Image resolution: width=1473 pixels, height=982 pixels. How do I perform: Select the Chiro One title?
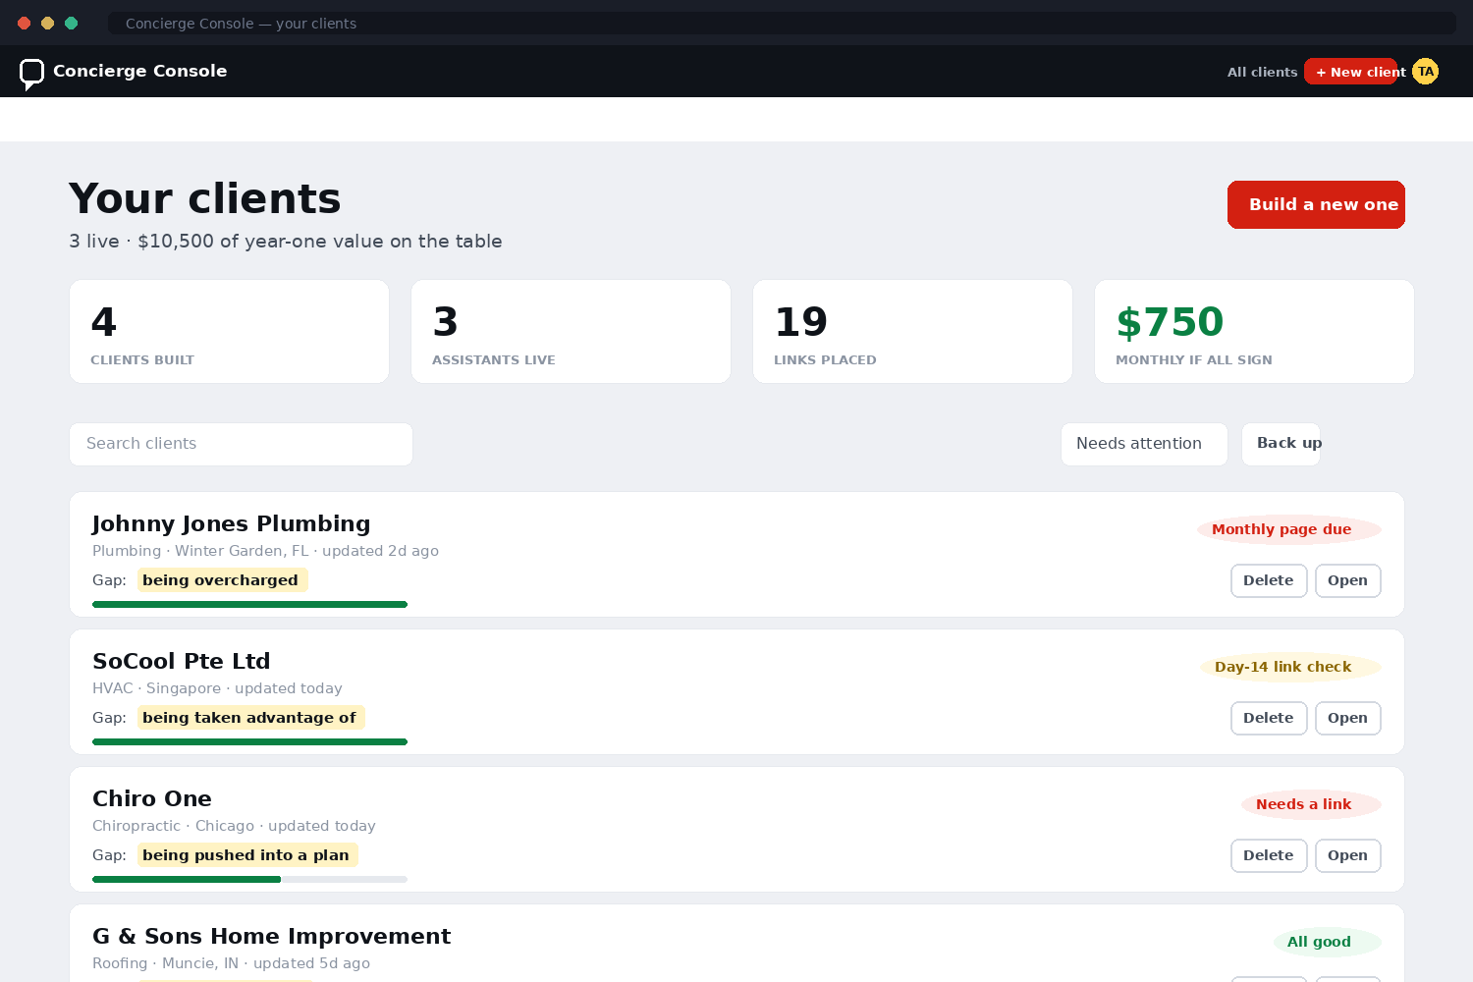click(x=152, y=798)
